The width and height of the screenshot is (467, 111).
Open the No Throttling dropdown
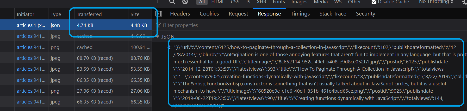(x=436, y=2)
